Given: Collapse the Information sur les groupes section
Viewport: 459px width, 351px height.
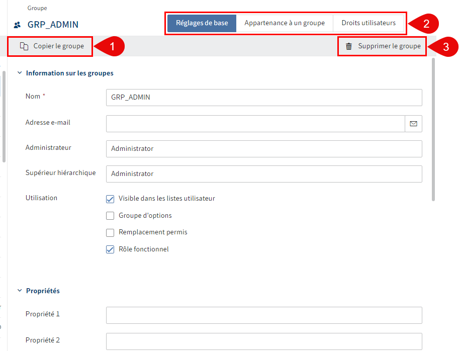Looking at the screenshot, I should 20,72.
